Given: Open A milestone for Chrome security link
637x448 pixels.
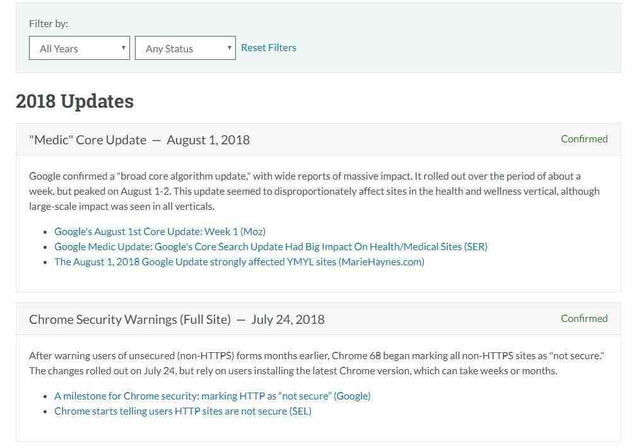Looking at the screenshot, I should (213, 396).
